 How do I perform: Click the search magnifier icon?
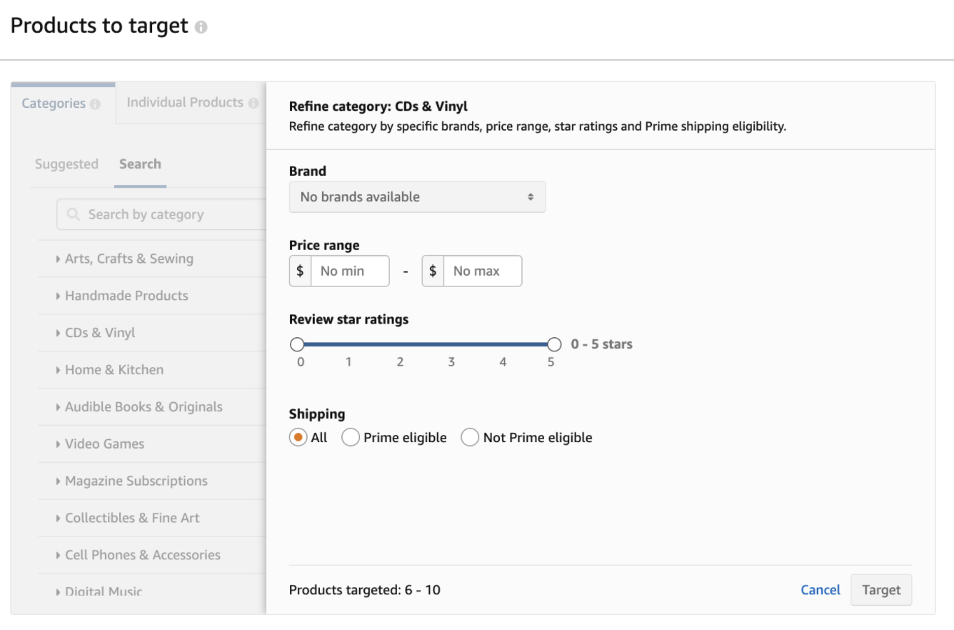[73, 214]
